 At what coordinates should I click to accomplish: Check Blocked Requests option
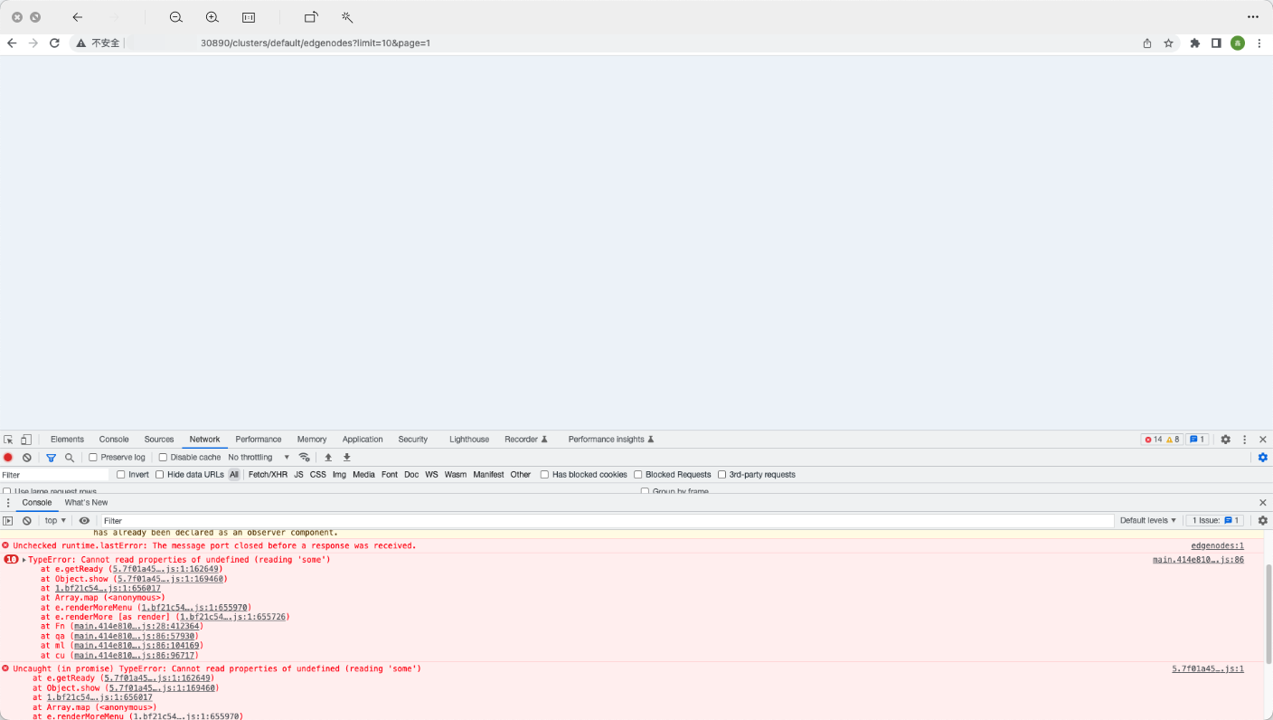click(638, 475)
